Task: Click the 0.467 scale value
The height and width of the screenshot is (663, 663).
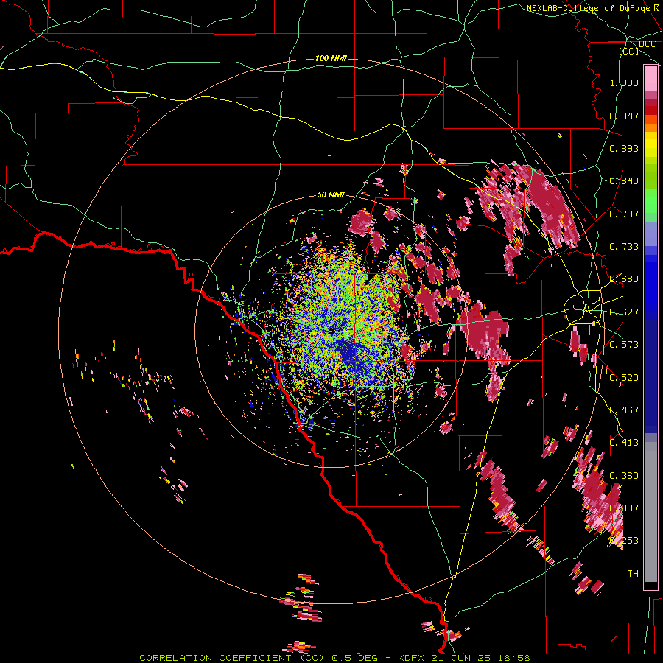Action: click(624, 410)
